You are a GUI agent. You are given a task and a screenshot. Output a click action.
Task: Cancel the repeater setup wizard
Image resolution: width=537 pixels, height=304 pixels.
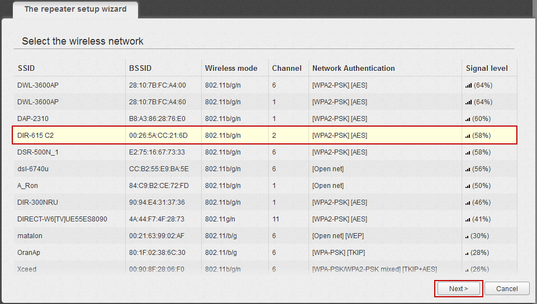pyautogui.click(x=506, y=288)
